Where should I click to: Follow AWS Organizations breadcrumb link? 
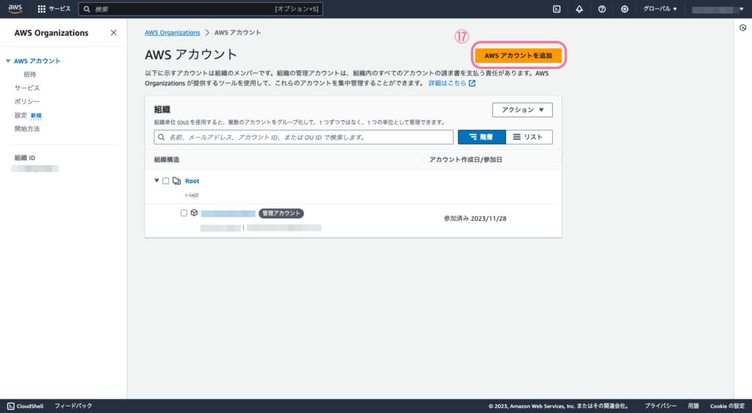coord(172,32)
